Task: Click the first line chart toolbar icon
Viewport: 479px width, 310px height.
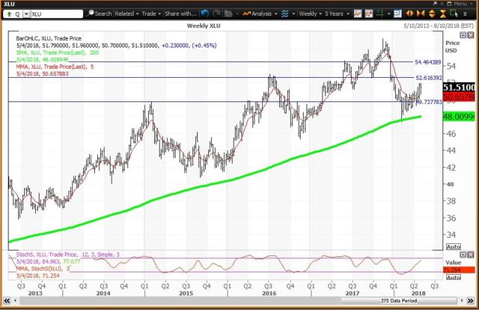Action: coord(358,13)
